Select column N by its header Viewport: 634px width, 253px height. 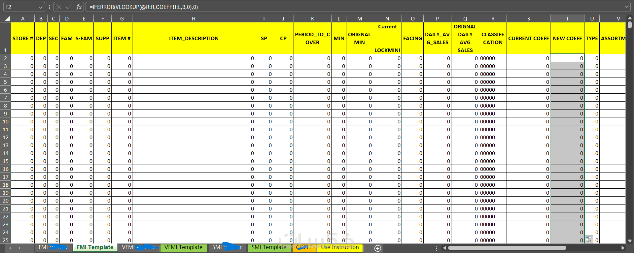pos(387,19)
